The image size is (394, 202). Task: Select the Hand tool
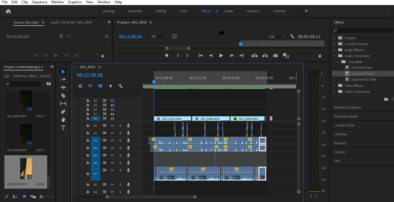click(63, 120)
